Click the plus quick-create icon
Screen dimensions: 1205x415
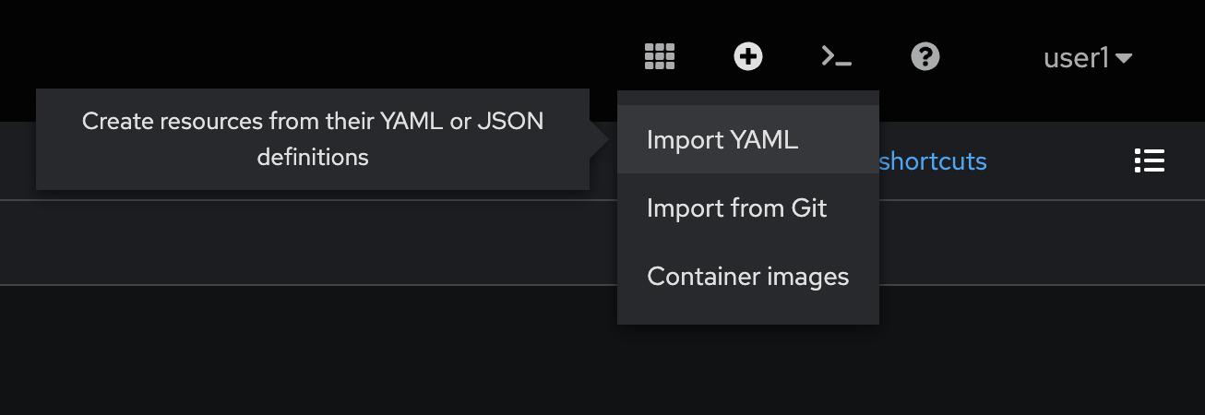point(748,57)
